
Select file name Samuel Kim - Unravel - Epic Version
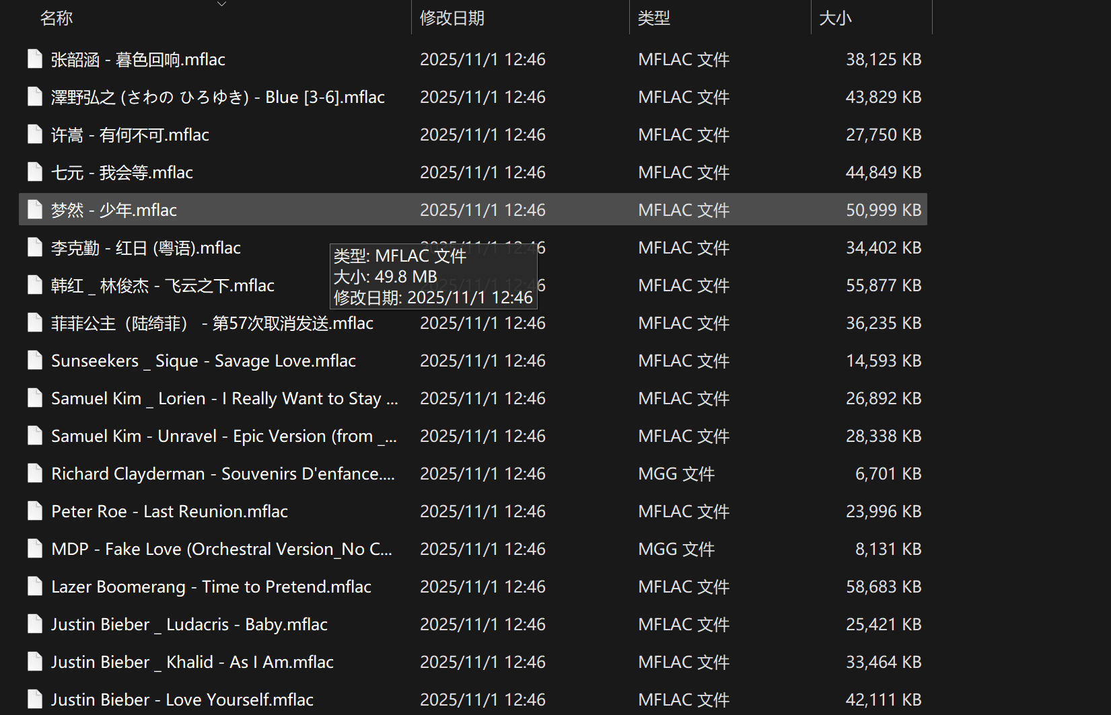coord(224,436)
